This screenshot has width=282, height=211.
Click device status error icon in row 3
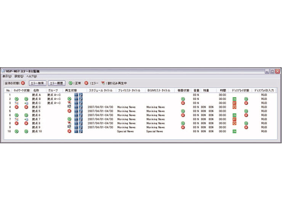click(183, 103)
